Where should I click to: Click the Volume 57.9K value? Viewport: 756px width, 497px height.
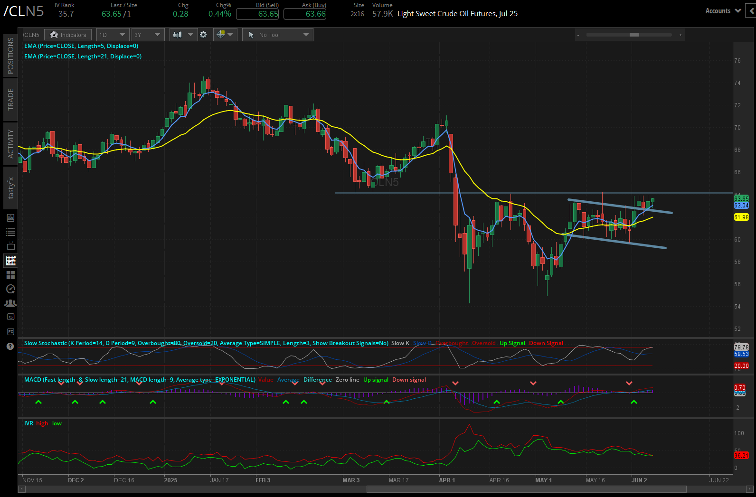pyautogui.click(x=382, y=14)
